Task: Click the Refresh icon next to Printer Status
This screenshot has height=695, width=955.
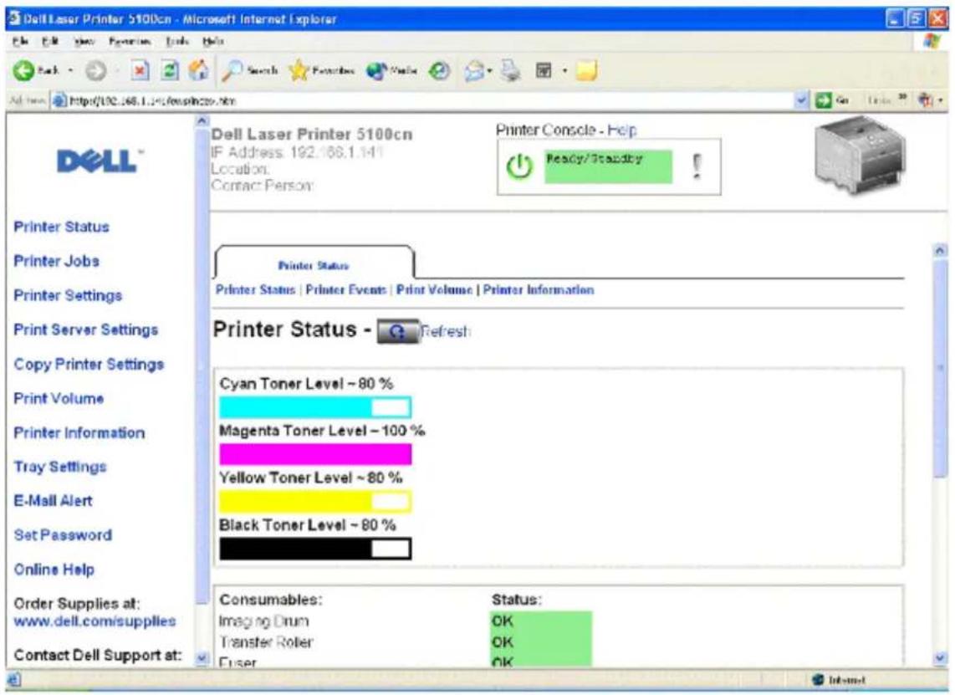Action: pyautogui.click(x=398, y=331)
